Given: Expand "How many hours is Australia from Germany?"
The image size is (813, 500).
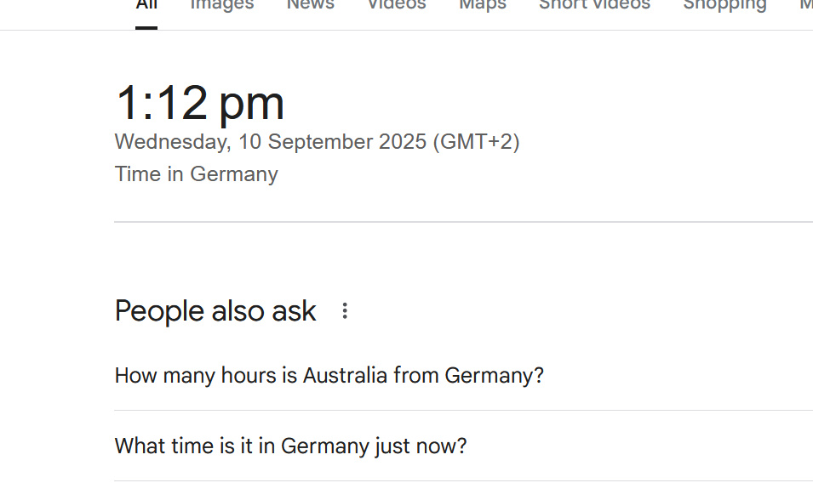Looking at the screenshot, I should (329, 375).
